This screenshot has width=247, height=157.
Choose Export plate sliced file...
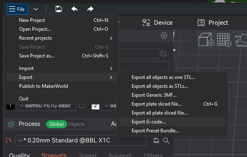[x=172, y=104]
